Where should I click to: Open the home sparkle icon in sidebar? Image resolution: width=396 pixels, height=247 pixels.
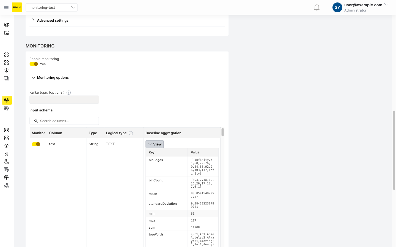pos(7,25)
